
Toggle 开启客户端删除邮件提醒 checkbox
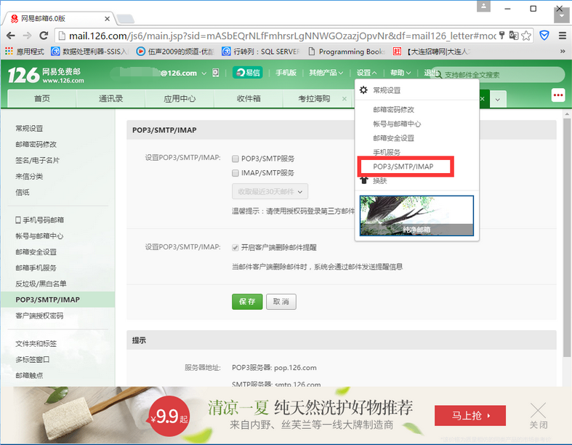click(x=235, y=247)
